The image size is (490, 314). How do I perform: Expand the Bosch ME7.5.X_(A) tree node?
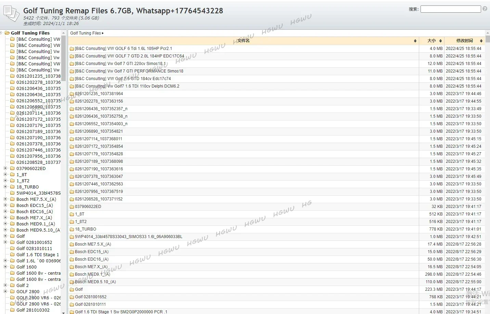[x=5, y=199]
